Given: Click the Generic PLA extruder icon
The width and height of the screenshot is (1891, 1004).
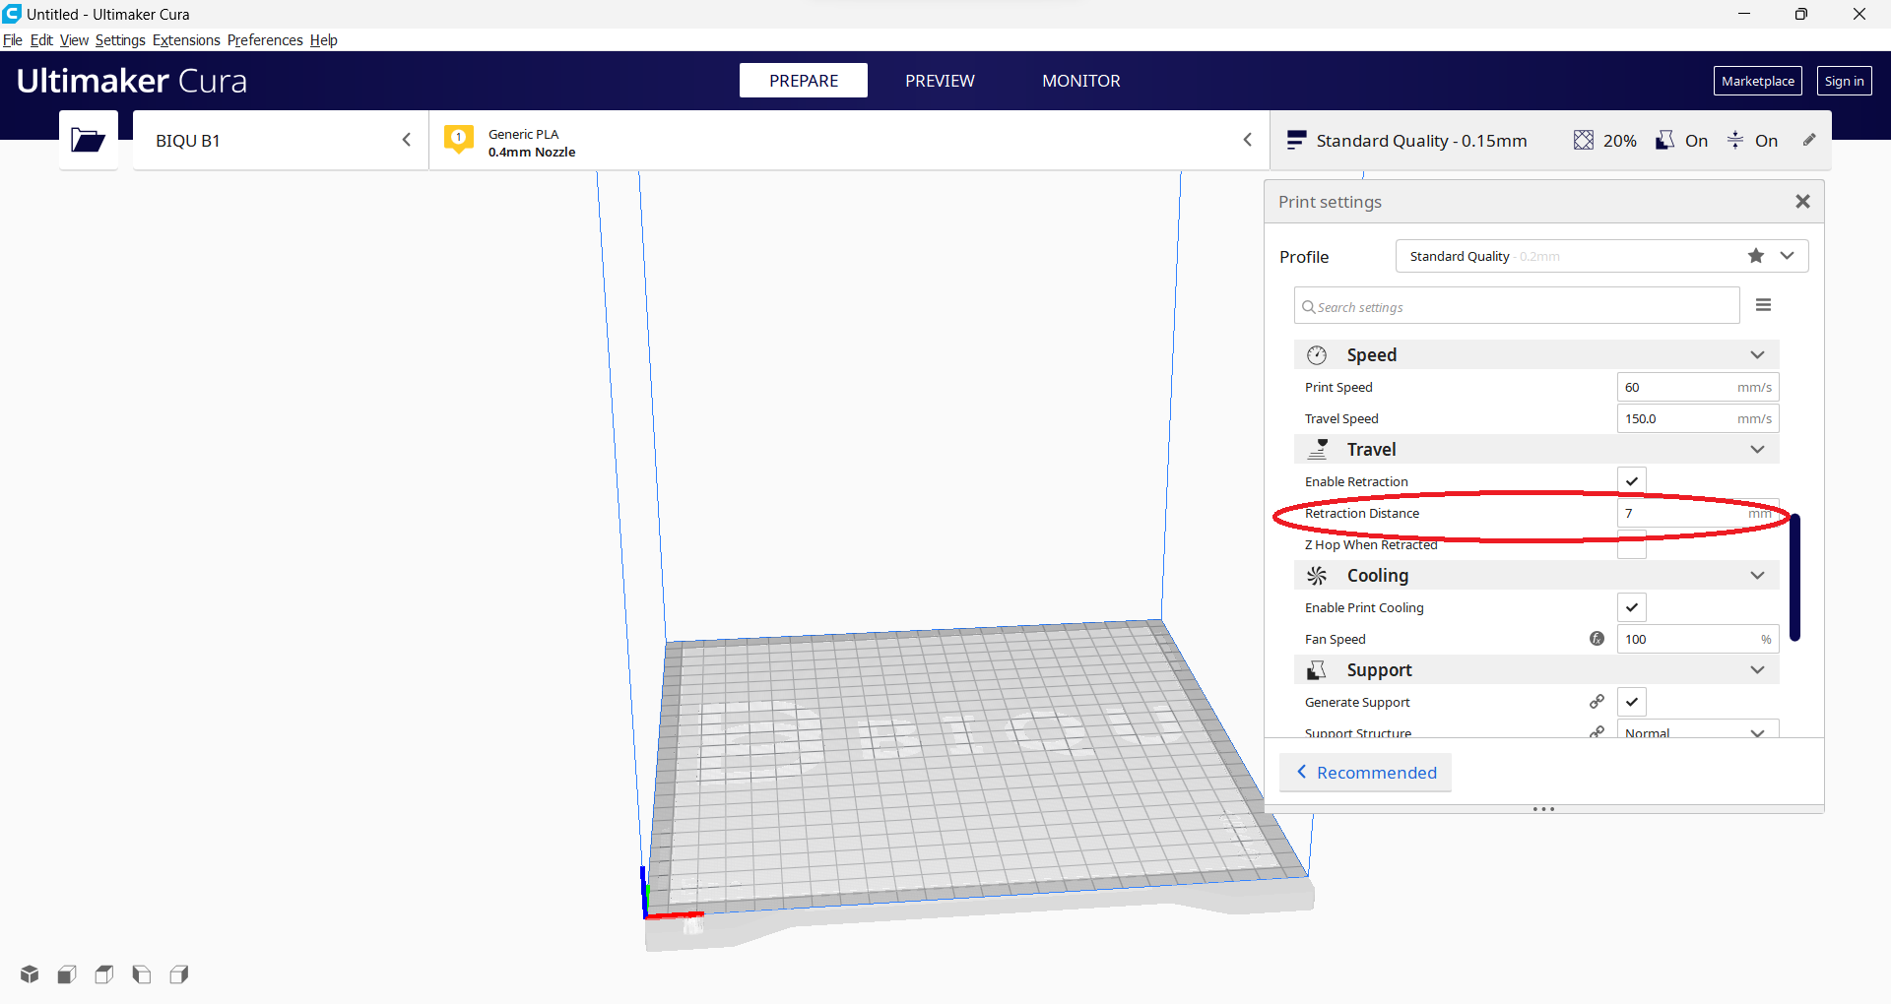Looking at the screenshot, I should 458,140.
